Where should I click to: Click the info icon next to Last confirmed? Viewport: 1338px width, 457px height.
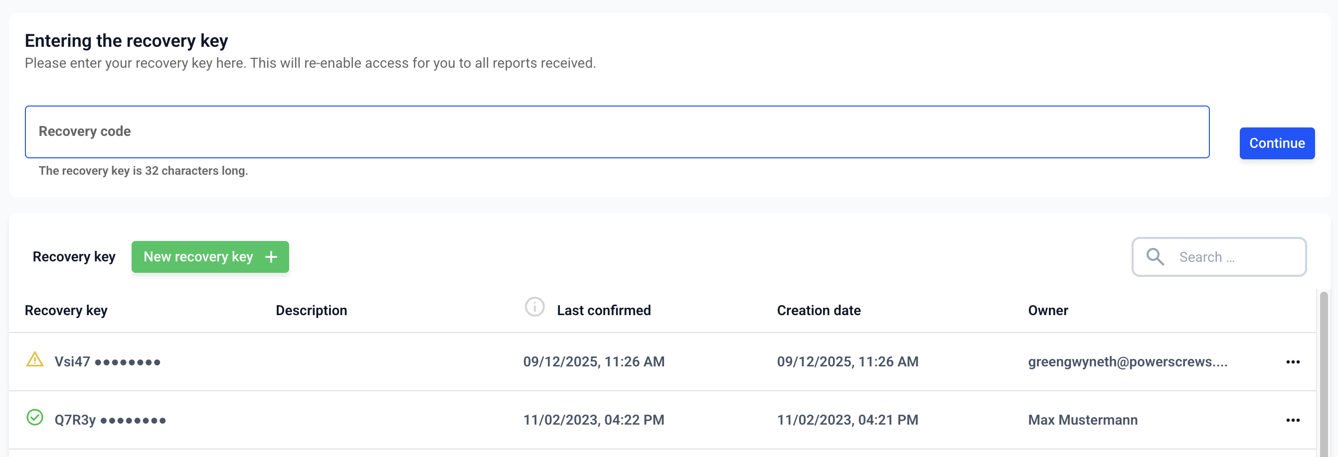(534, 307)
